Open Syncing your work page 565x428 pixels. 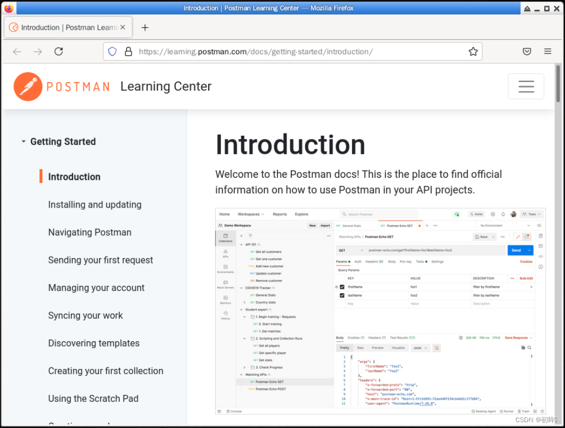pos(85,316)
